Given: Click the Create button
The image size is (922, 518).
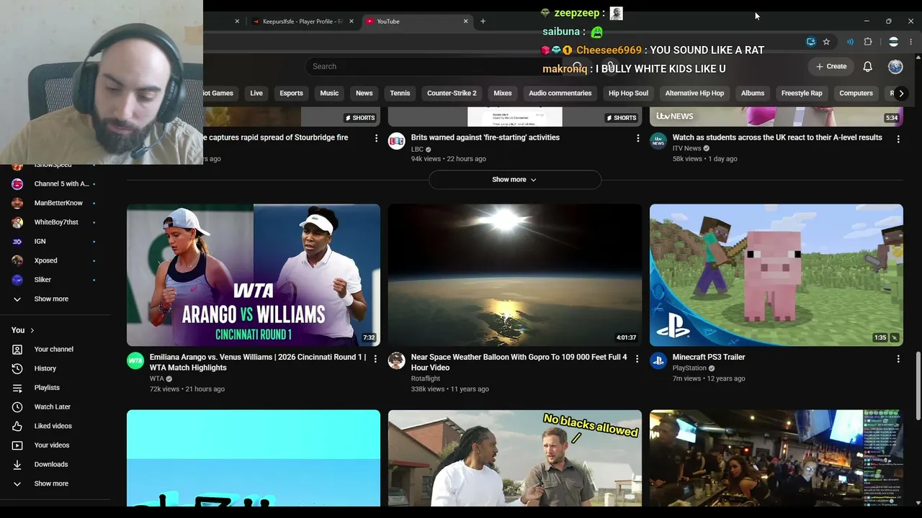Looking at the screenshot, I should (x=831, y=66).
